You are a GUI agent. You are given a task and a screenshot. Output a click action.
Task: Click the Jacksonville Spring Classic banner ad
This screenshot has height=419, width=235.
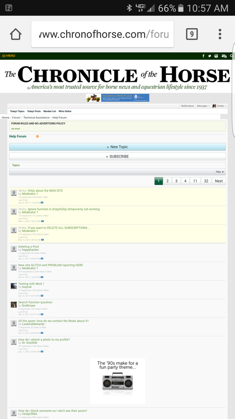(117, 98)
